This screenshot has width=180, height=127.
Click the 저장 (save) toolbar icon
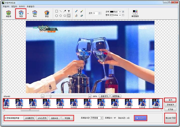pyautogui.click(x=21, y=14)
